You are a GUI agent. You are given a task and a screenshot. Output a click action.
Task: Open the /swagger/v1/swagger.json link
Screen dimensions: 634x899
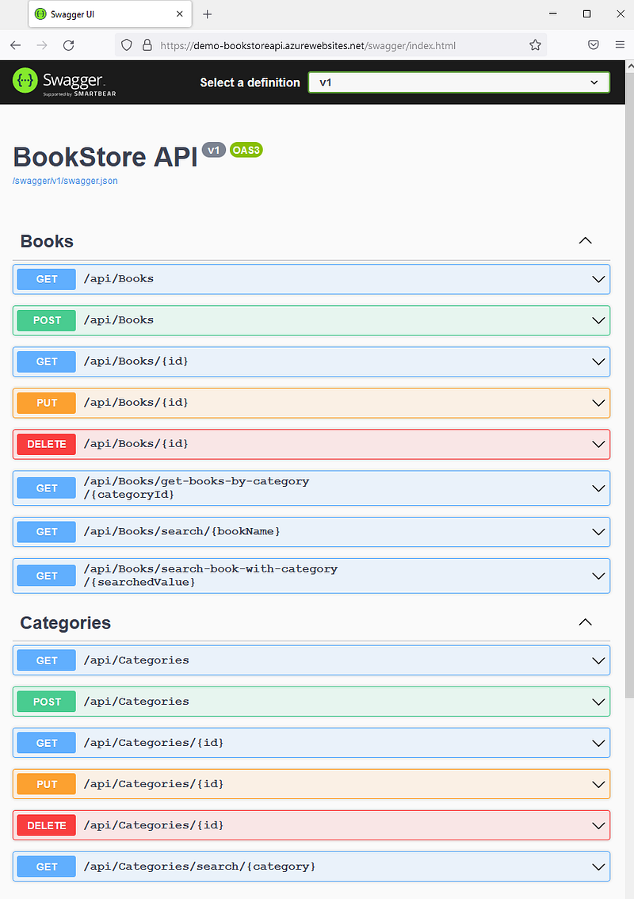(x=65, y=181)
